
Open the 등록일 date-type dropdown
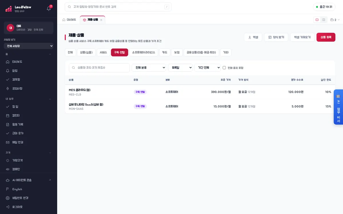[180, 68]
